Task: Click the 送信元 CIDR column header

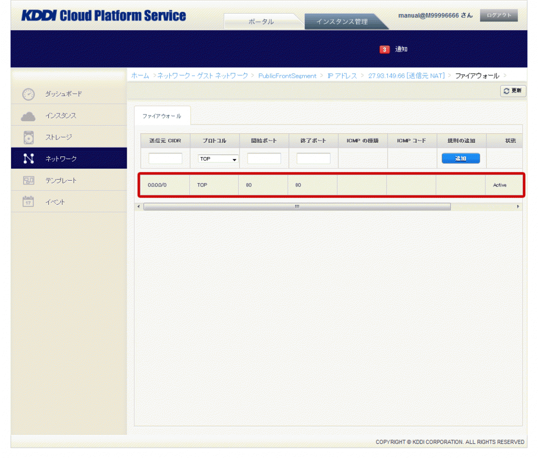Action: (x=165, y=141)
